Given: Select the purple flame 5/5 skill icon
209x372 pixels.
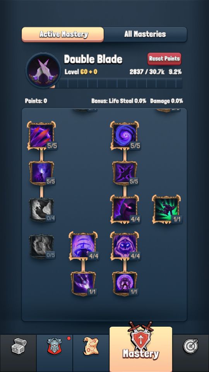Looking at the screenshot, I should tap(41, 173).
